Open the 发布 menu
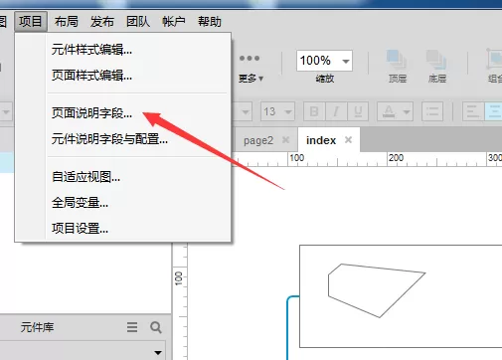502x360 pixels. pyautogui.click(x=102, y=22)
